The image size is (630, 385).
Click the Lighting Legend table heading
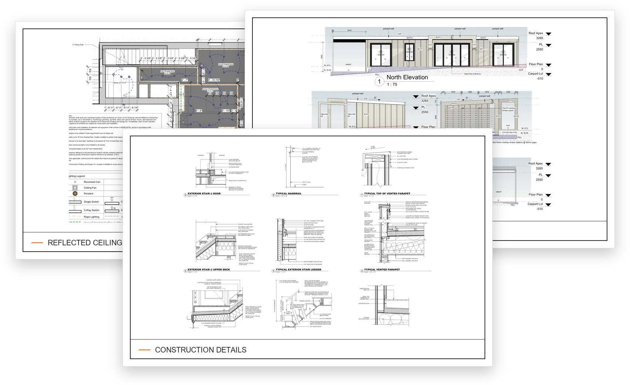[x=77, y=176]
